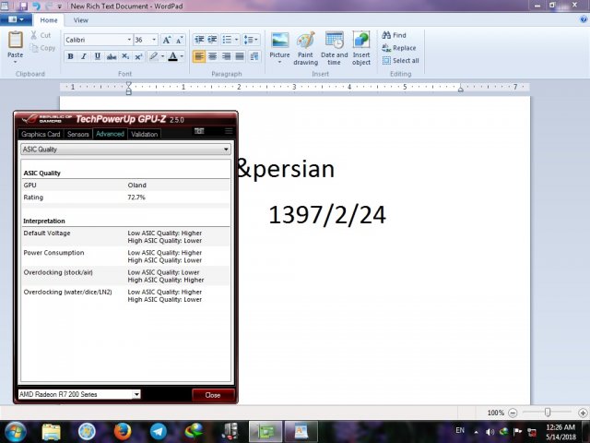This screenshot has height=443, width=590.
Task: Toggle Italic formatting
Action: pos(84,56)
